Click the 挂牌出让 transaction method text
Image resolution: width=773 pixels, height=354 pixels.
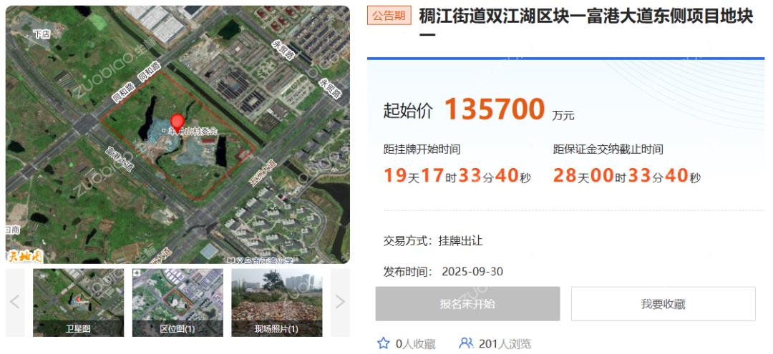click(x=460, y=240)
